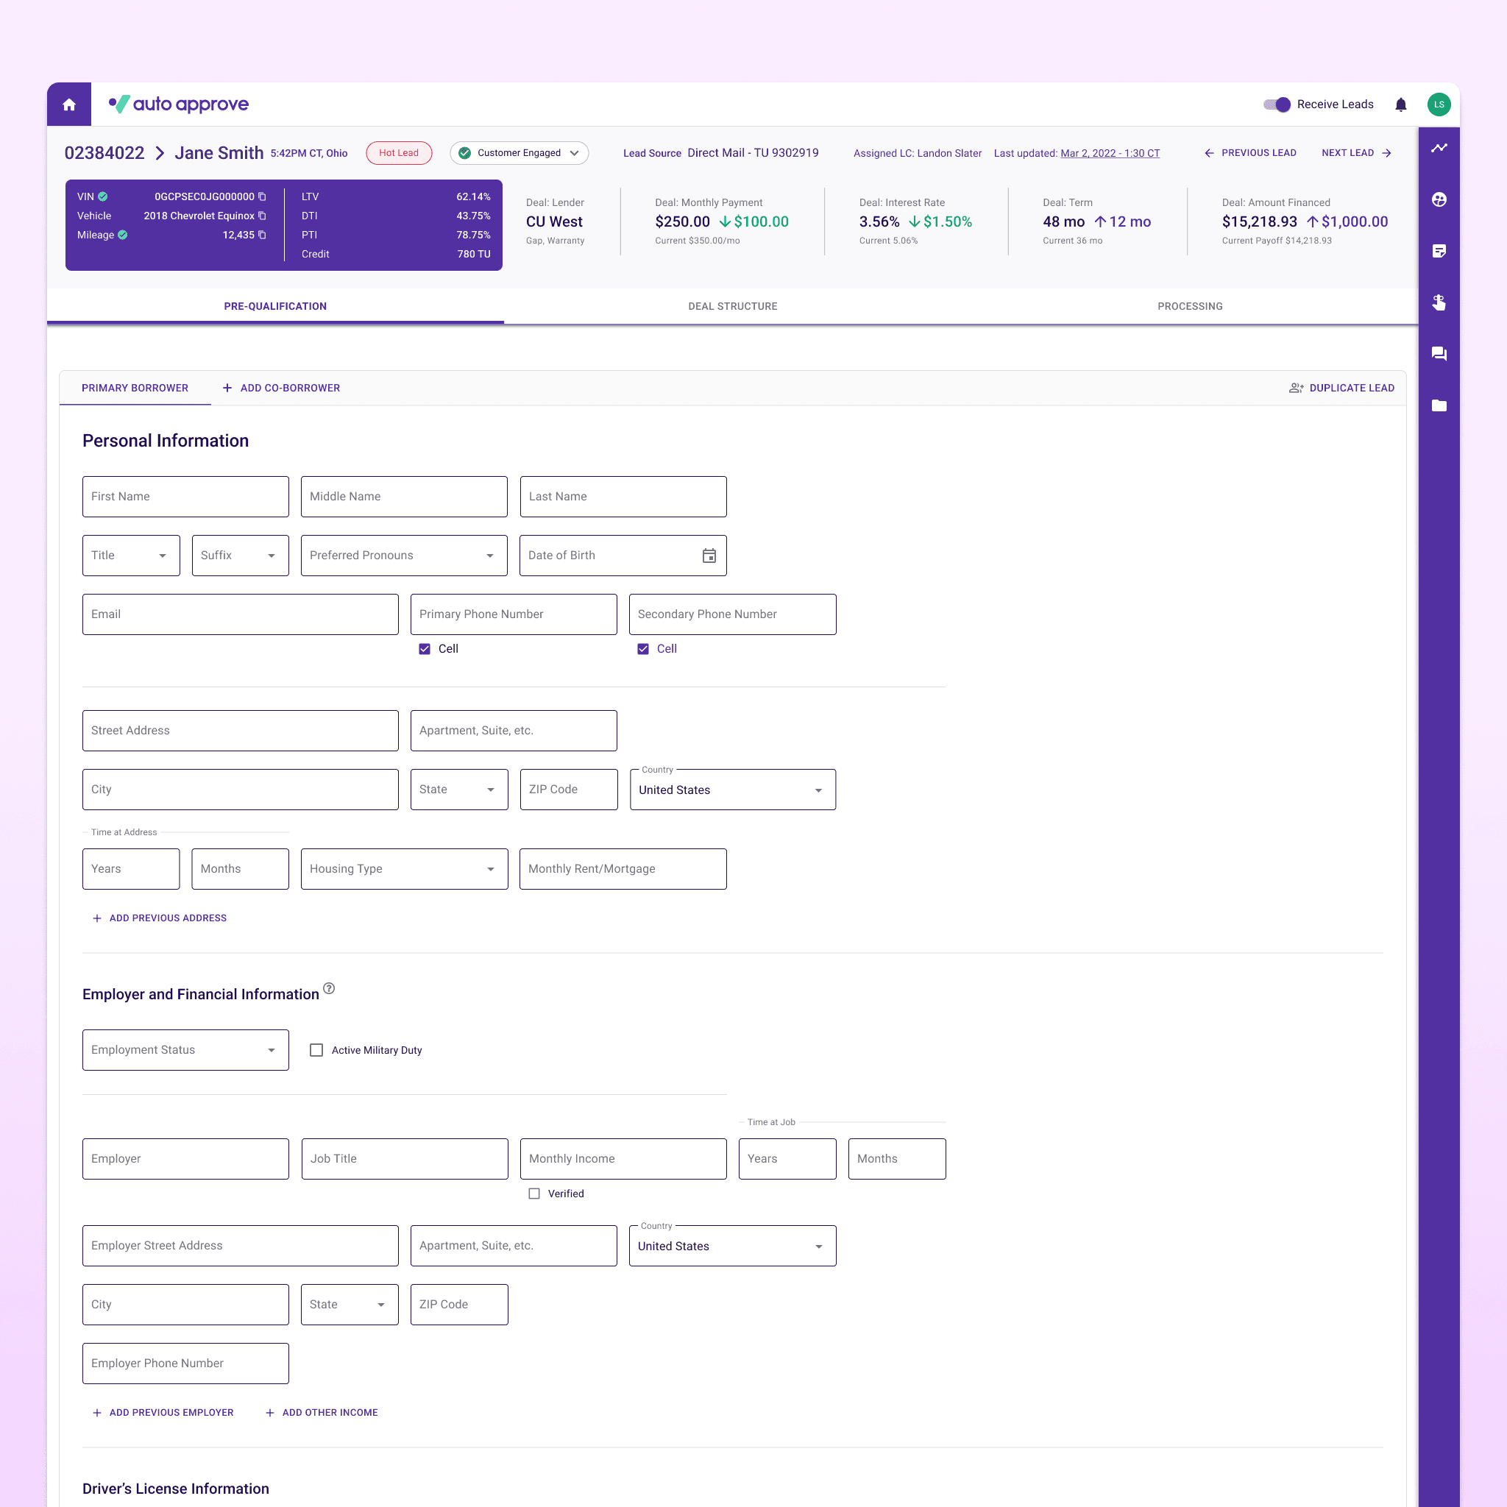
Task: Open the chat messages sidebar icon
Action: [x=1439, y=354]
